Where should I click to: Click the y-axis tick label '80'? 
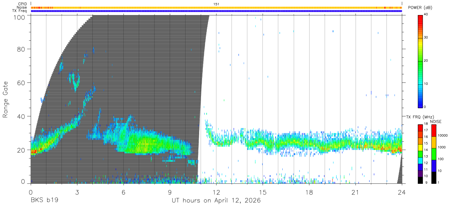pyautogui.click(x=21, y=49)
